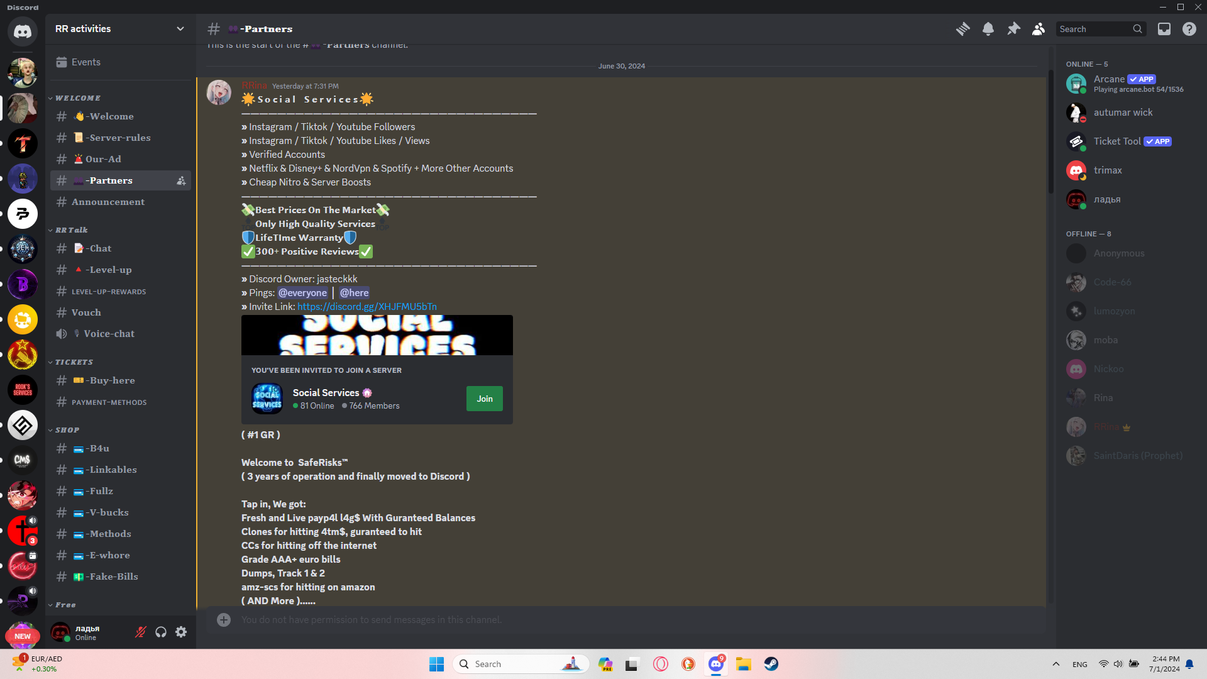This screenshot has height=679, width=1207.
Task: Click the @here mention
Action: pyautogui.click(x=354, y=293)
